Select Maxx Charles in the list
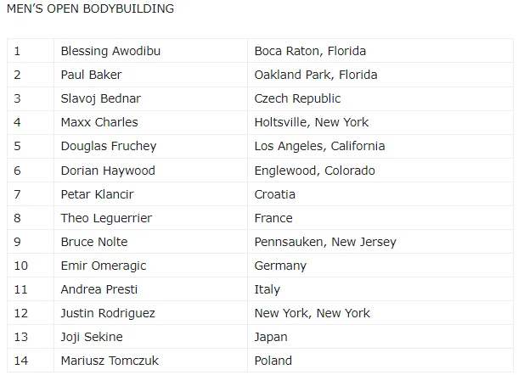The image size is (518, 375). [x=99, y=122]
